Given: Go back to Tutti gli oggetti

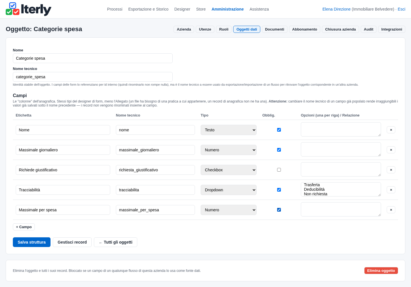Looking at the screenshot, I should (116, 242).
